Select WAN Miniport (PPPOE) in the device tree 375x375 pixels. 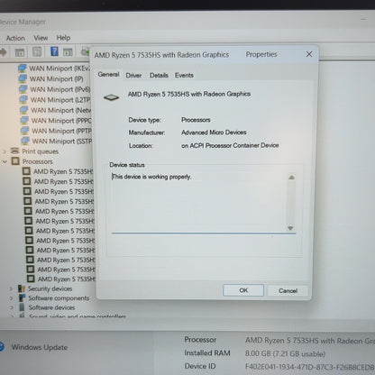pyautogui.click(x=61, y=121)
